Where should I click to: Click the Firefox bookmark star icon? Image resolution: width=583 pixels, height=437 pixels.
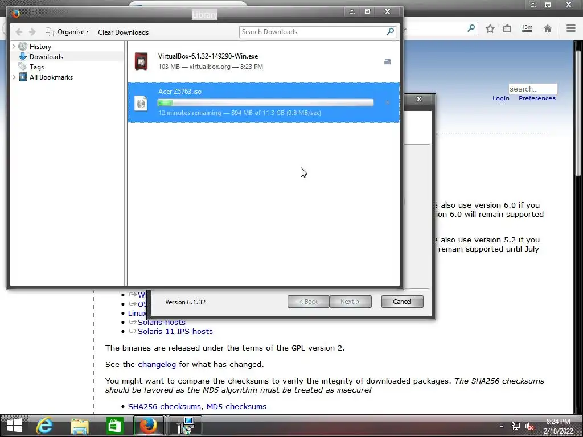[490, 28]
